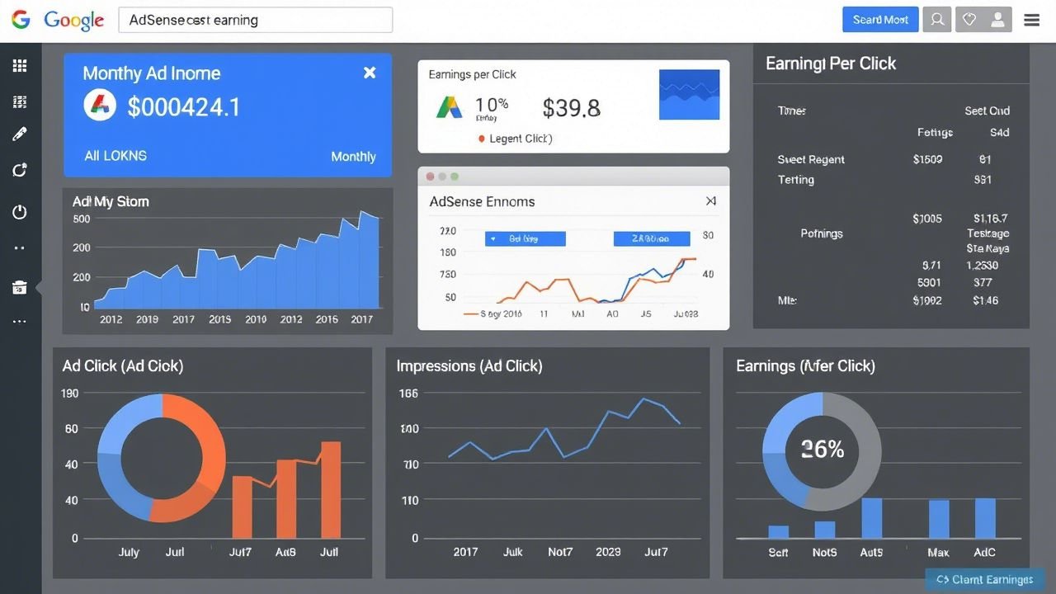Close the AdSense Enmoms window
This screenshot has height=594, width=1056.
[711, 200]
